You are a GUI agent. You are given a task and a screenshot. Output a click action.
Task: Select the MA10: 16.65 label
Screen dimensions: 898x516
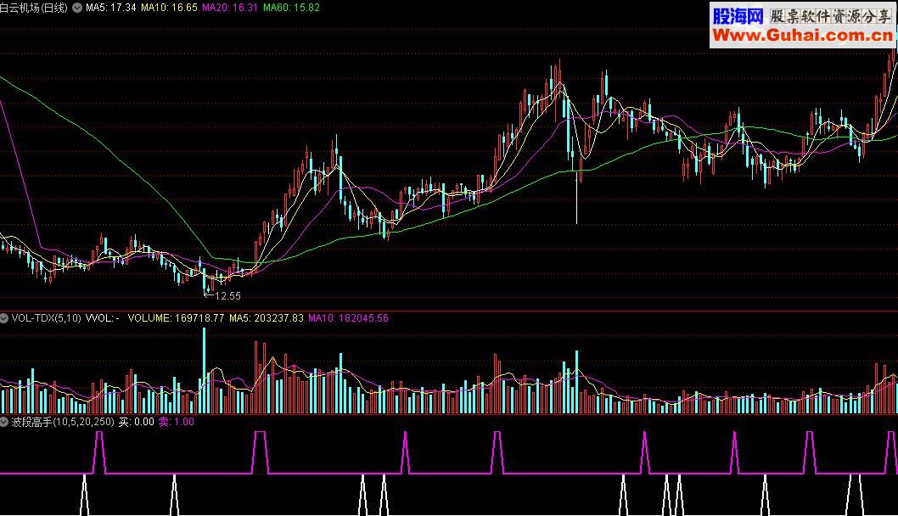coord(169,8)
